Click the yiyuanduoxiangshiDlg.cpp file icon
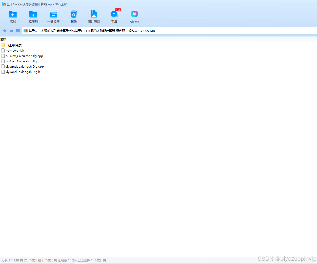Image resolution: width=317 pixels, height=264 pixels. point(3,66)
